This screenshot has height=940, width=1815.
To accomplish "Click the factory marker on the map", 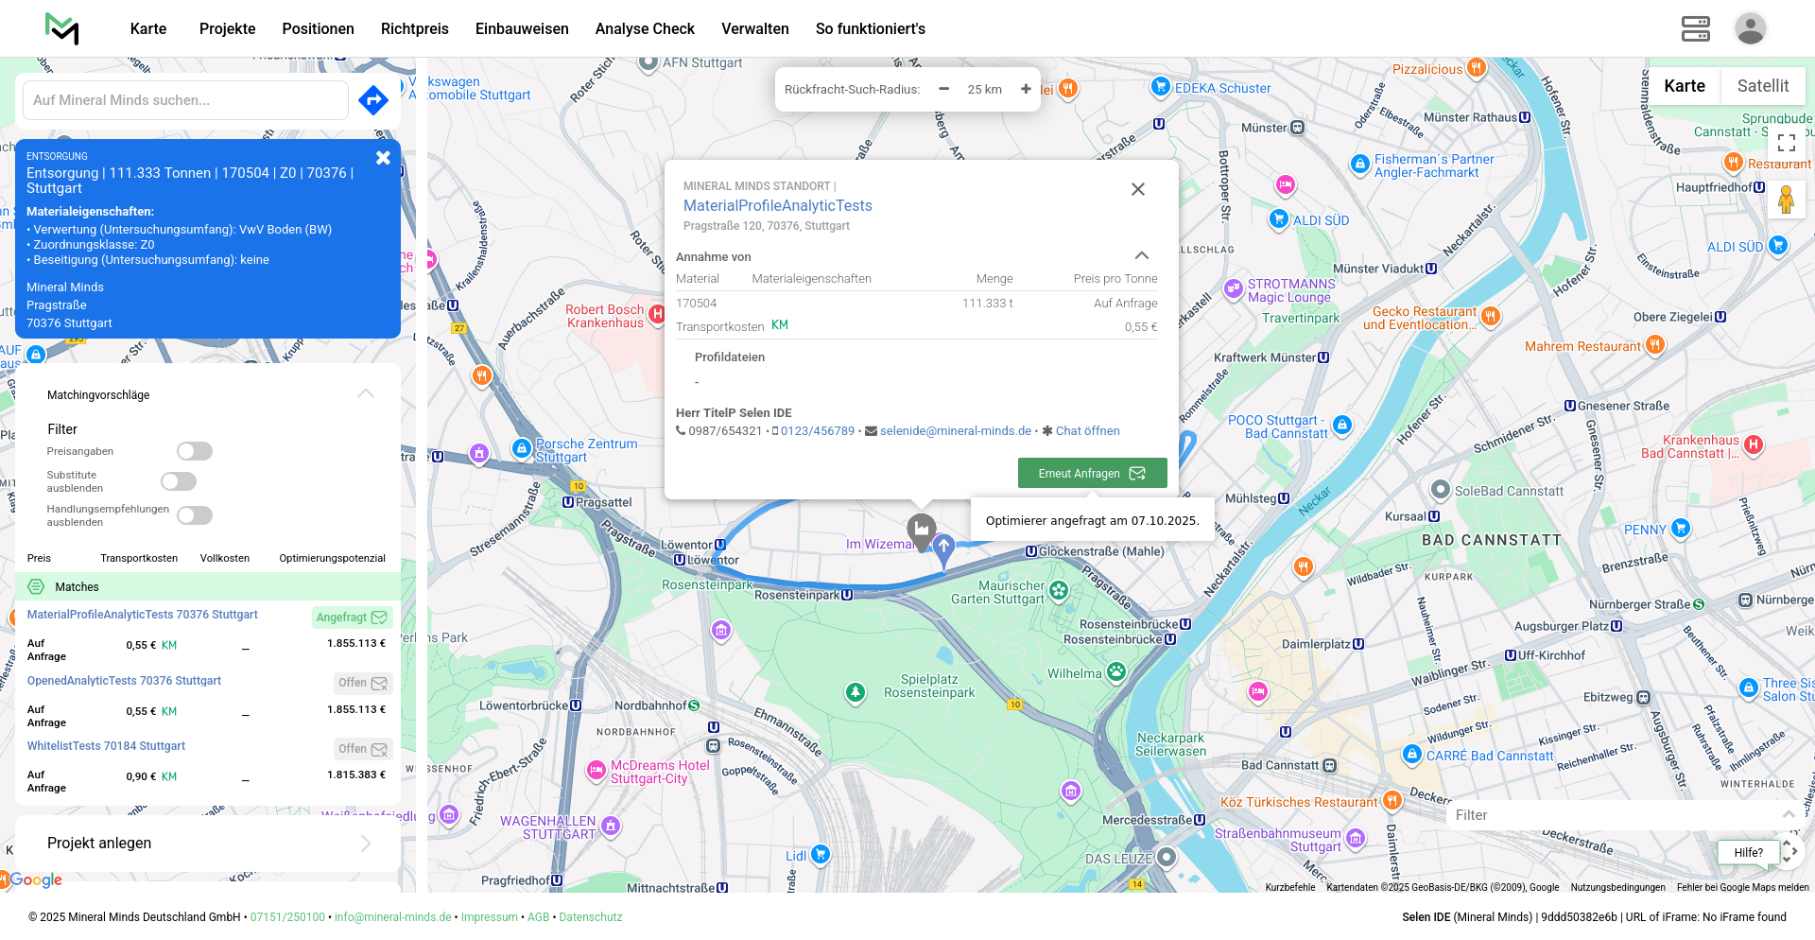I will [921, 531].
